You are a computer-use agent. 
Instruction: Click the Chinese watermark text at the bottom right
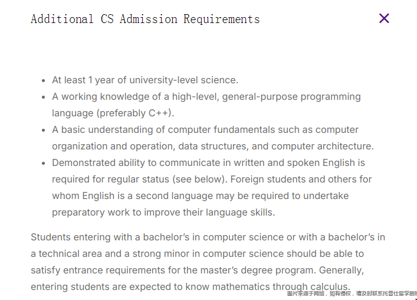point(352,294)
